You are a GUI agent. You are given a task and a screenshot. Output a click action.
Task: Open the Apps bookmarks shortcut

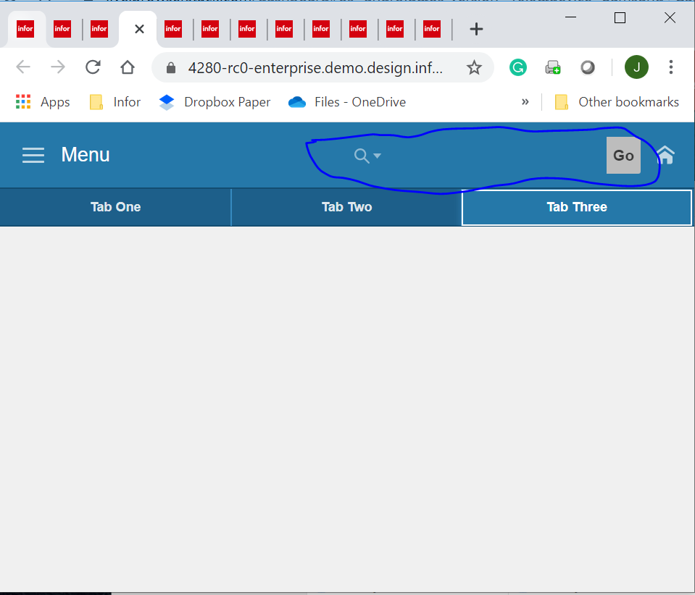(43, 102)
